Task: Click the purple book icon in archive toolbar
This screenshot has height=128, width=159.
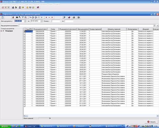Action: click(x=69, y=17)
